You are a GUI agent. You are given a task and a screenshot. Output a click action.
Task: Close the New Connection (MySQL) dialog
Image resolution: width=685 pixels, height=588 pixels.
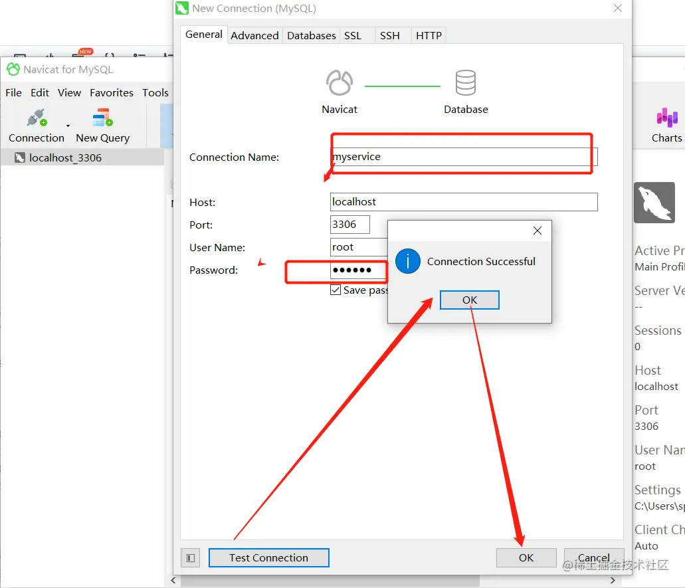618,8
